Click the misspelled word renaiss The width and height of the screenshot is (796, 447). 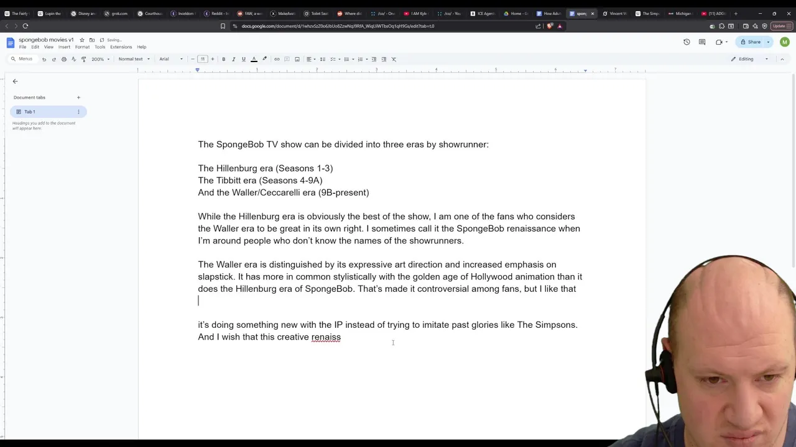(x=326, y=337)
